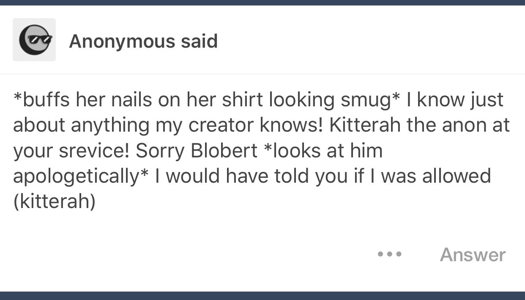Click the anonymous sunglasses avatar icon

[34, 40]
